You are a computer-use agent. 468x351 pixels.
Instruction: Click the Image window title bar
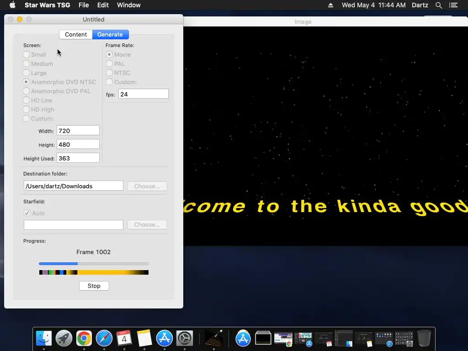coord(325,21)
